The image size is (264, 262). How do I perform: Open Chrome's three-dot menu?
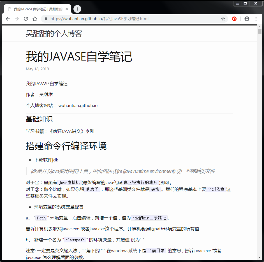coord(256,19)
